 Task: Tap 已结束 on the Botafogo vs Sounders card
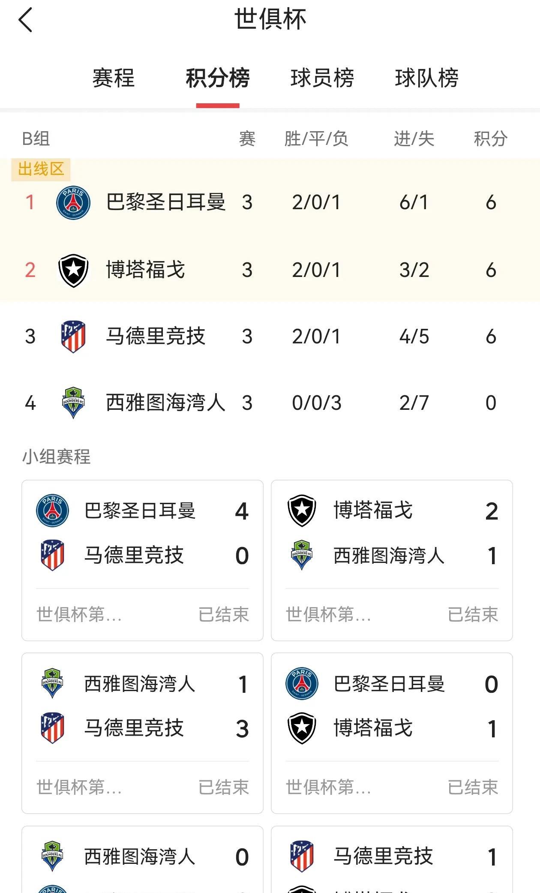pos(473,614)
